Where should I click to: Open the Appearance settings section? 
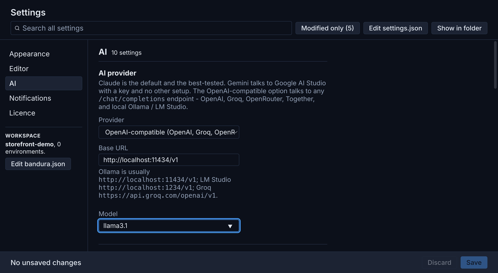click(x=44, y=54)
